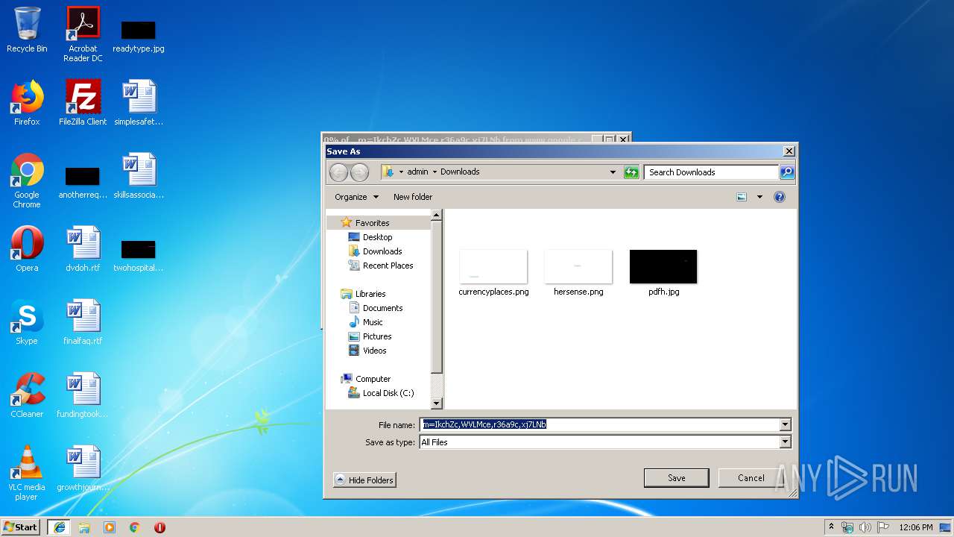Launch Acrobat Reader DC shortcut
Image resolution: width=954 pixels, height=537 pixels.
(83, 34)
